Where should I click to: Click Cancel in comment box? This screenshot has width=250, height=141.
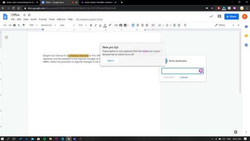(x=184, y=78)
